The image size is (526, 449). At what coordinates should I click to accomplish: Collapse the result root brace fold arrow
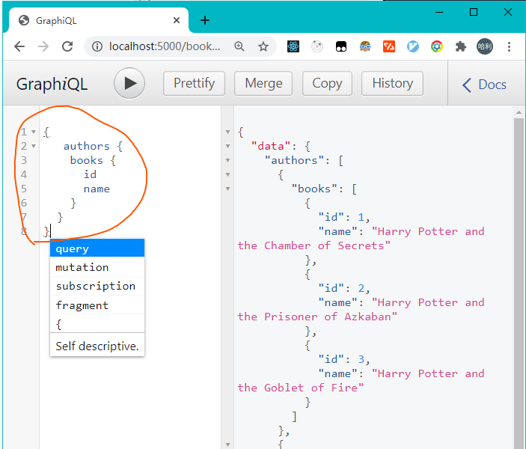(x=227, y=132)
